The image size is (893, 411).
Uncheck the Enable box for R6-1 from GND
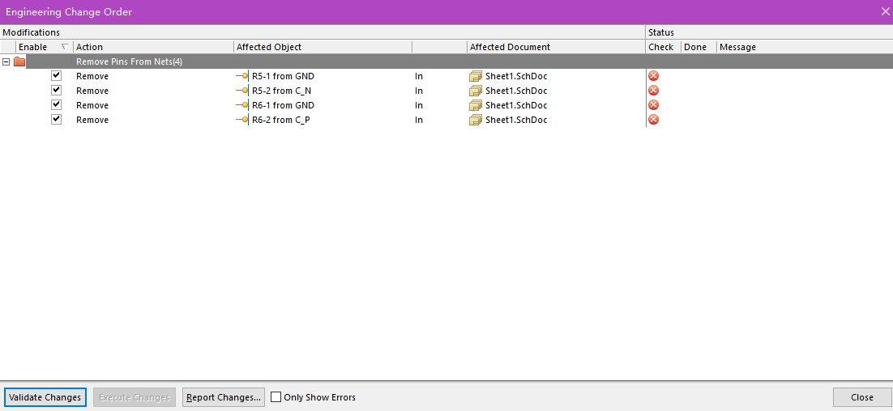point(56,104)
